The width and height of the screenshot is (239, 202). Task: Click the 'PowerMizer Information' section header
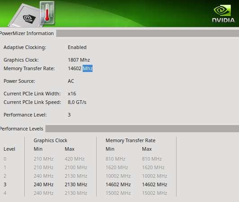coord(27,33)
